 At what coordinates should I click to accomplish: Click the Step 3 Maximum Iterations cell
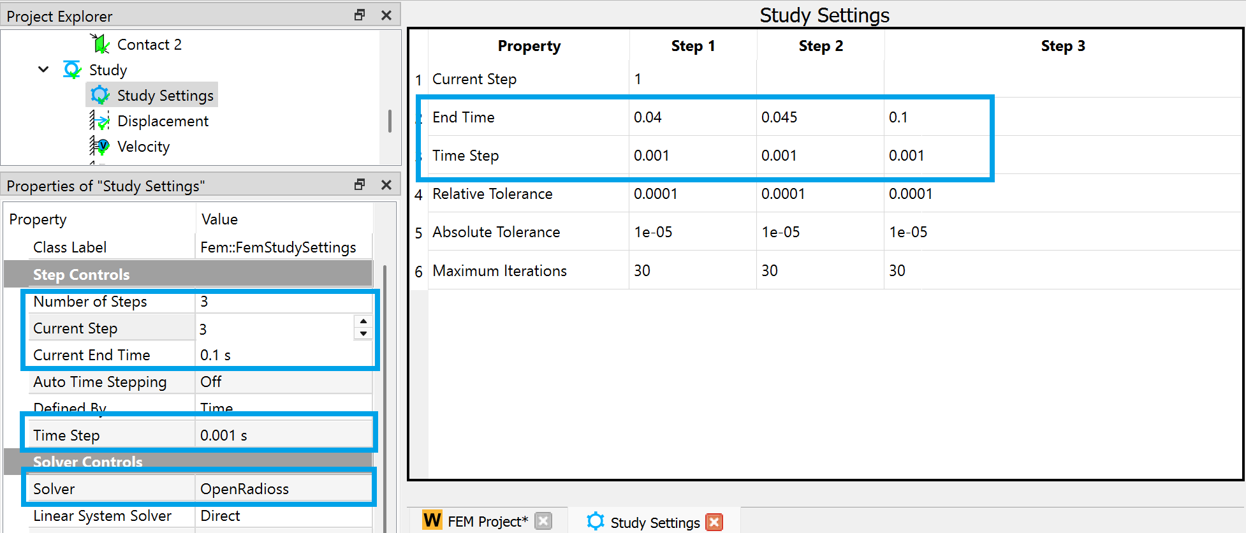tap(1062, 270)
